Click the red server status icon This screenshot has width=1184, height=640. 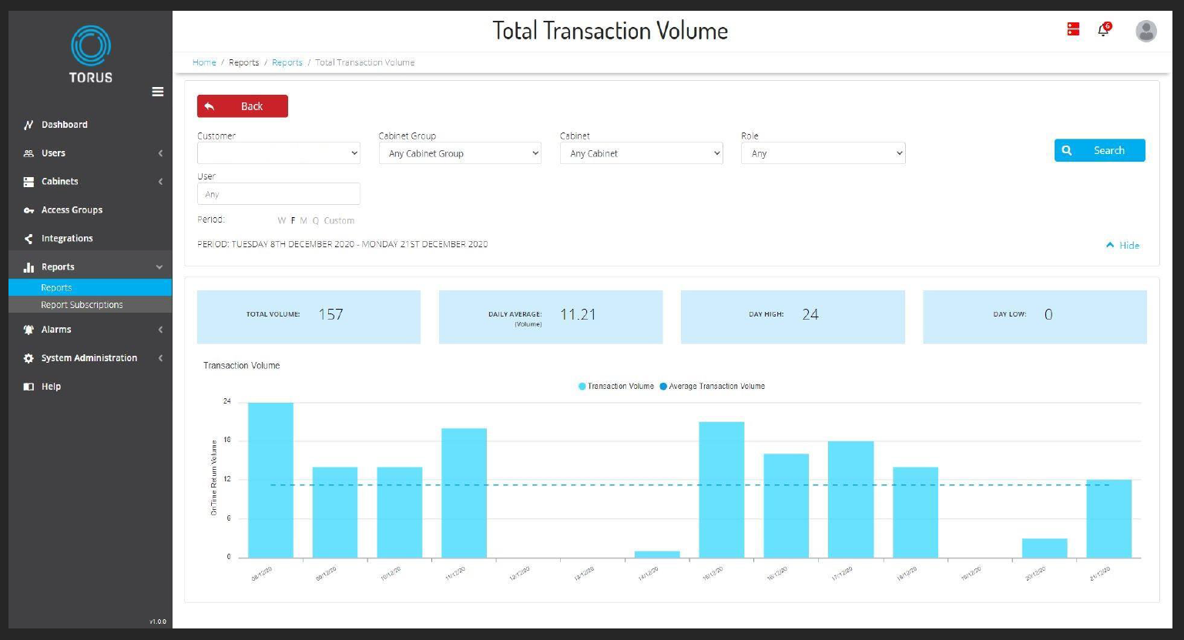pos(1073,29)
